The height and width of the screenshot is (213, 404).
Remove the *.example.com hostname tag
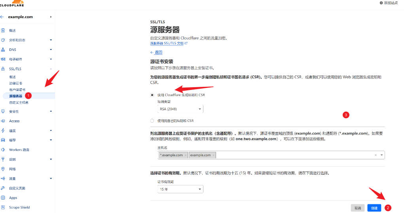click(x=186, y=155)
